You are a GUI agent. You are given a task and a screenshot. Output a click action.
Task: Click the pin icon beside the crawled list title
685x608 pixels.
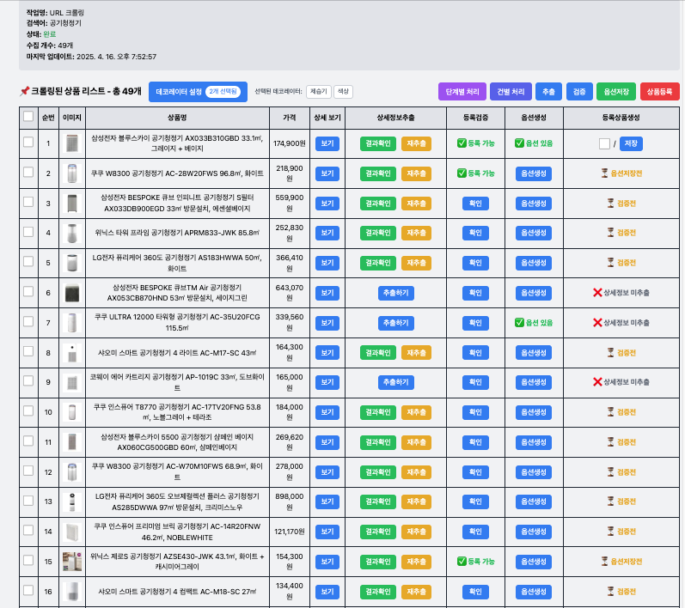tap(24, 91)
